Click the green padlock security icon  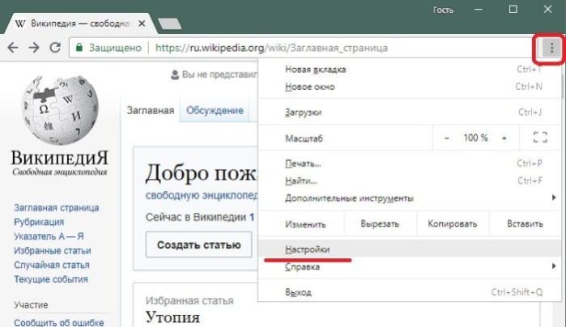click(79, 48)
